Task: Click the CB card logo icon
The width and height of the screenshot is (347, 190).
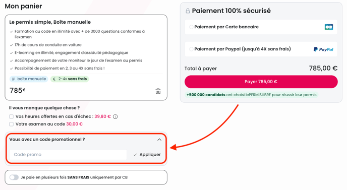Action: pos(329,27)
